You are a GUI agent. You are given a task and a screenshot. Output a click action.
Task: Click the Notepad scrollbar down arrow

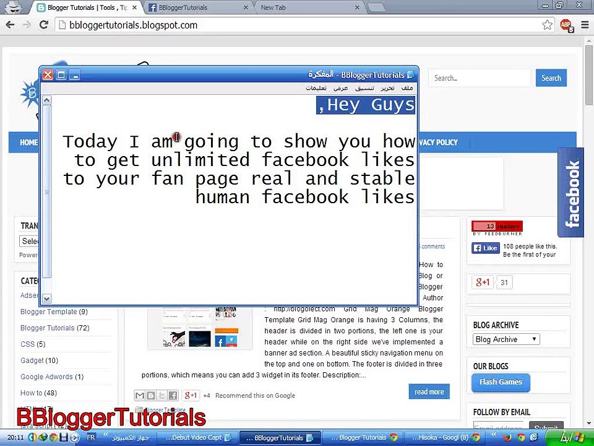click(46, 299)
